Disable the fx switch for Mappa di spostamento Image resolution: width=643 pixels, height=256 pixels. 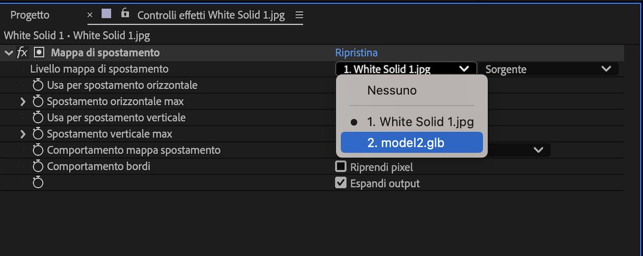pyautogui.click(x=22, y=52)
